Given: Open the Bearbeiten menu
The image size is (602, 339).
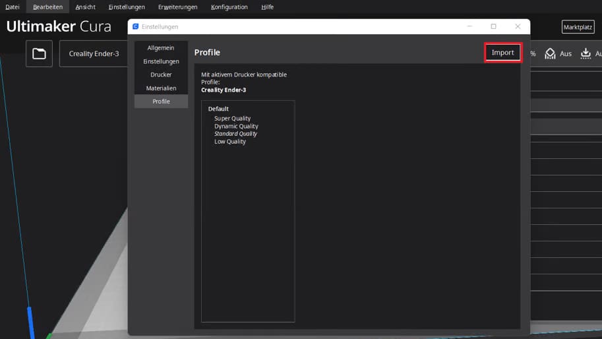Looking at the screenshot, I should pos(47,7).
